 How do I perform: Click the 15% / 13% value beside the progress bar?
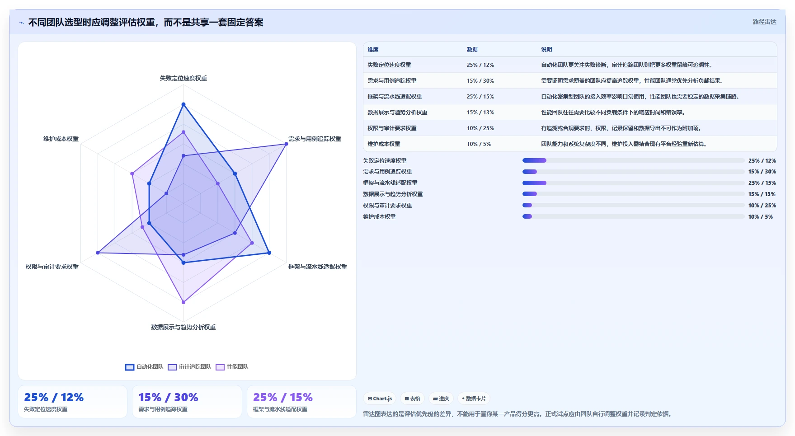point(762,194)
